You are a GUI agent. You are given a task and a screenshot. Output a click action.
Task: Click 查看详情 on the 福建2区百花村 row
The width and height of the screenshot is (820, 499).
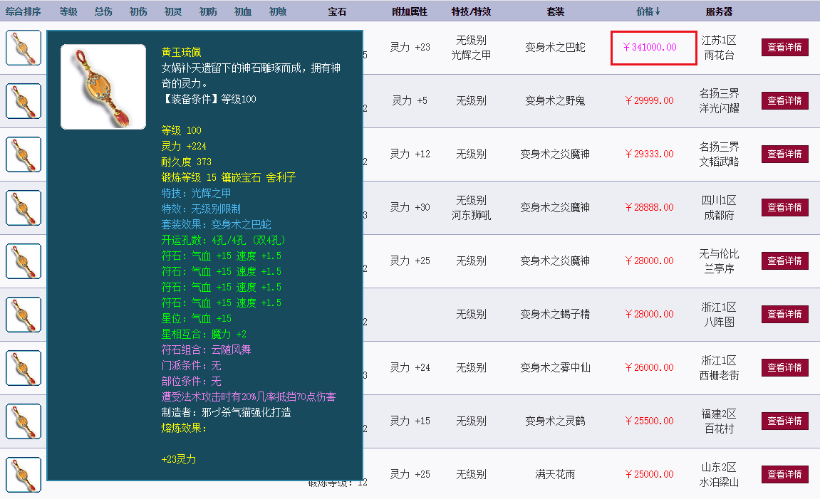pos(784,421)
